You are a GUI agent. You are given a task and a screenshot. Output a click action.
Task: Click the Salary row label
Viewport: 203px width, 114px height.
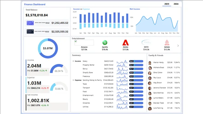point(85,61)
